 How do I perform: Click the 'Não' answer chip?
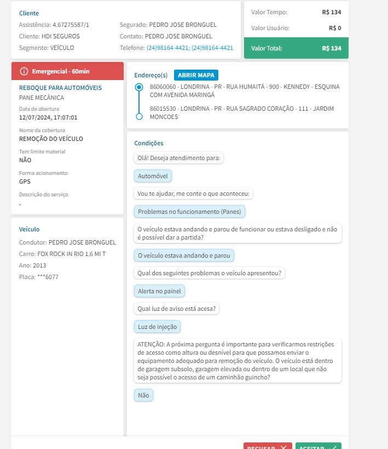click(143, 395)
